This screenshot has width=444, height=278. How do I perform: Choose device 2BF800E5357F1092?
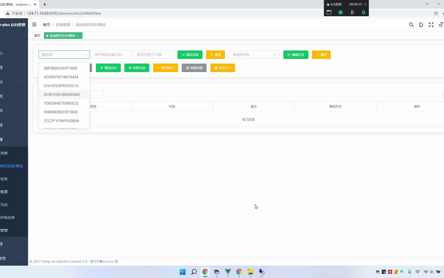pos(64,68)
